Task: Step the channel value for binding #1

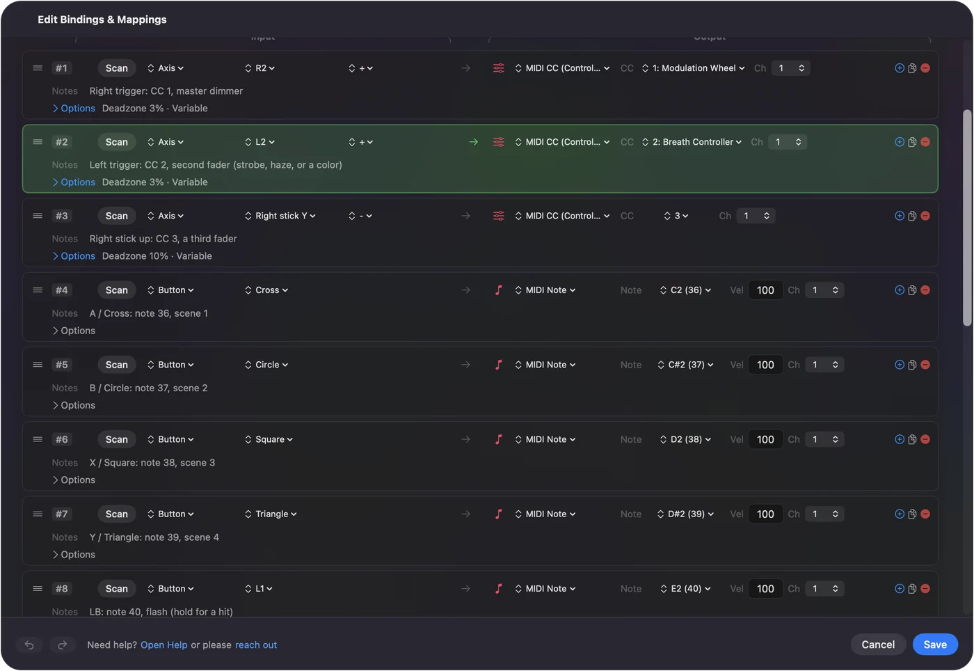Action: click(x=801, y=68)
